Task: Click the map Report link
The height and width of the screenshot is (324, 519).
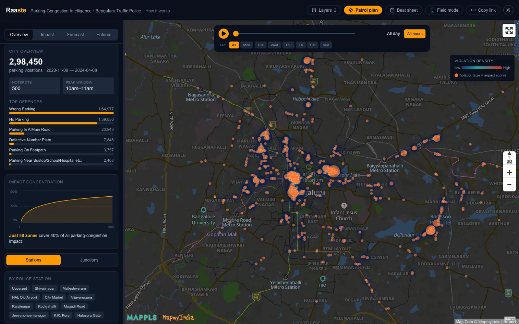Action: click(510, 322)
